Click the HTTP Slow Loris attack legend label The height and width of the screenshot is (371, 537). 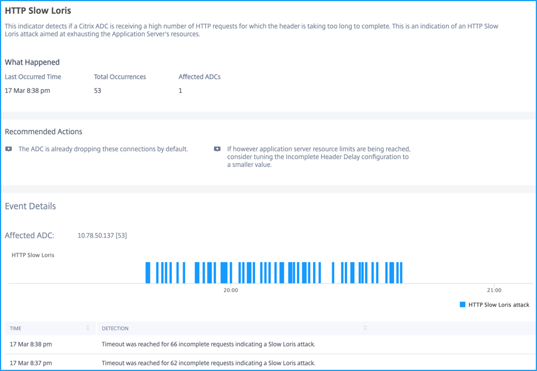point(499,305)
